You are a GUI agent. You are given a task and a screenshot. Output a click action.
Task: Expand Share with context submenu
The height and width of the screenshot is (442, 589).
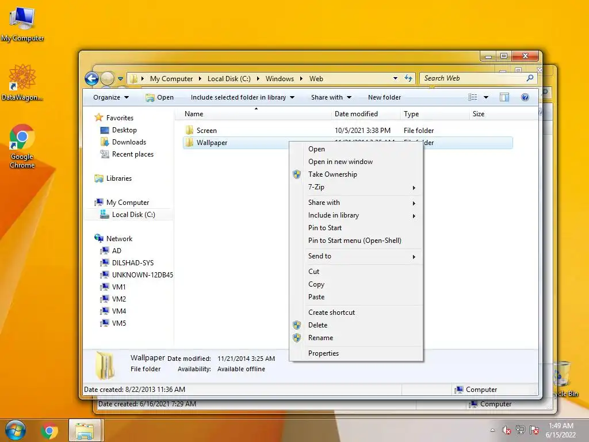click(x=356, y=203)
